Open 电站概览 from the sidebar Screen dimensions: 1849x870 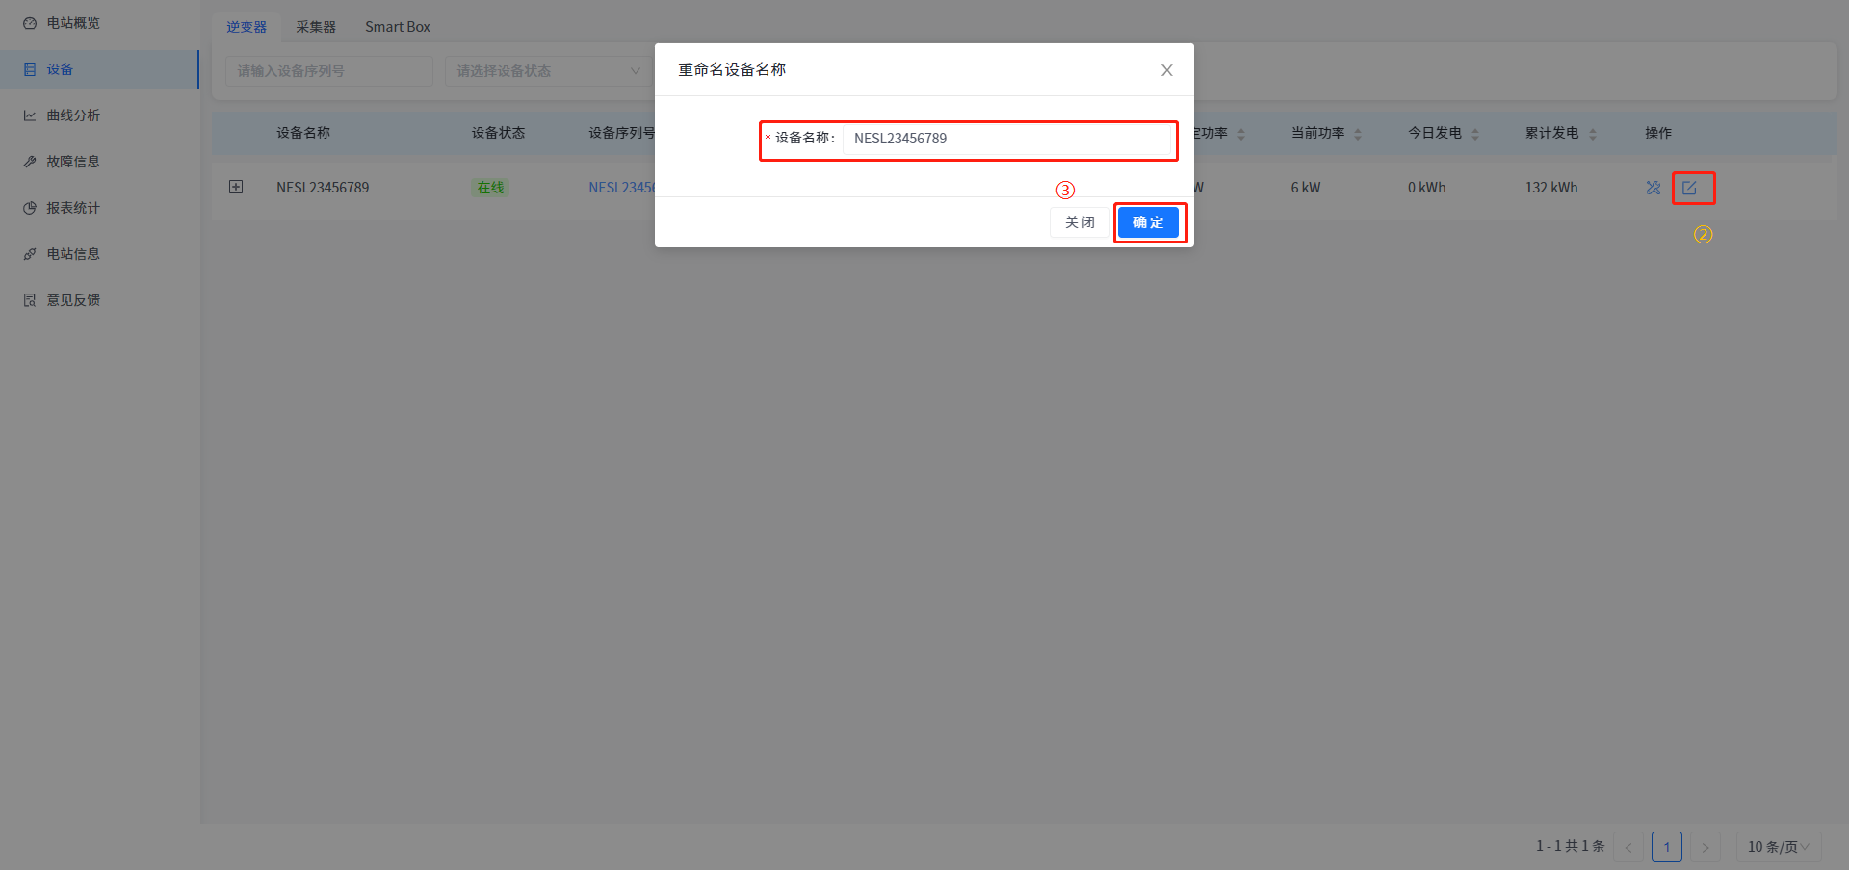(x=73, y=23)
